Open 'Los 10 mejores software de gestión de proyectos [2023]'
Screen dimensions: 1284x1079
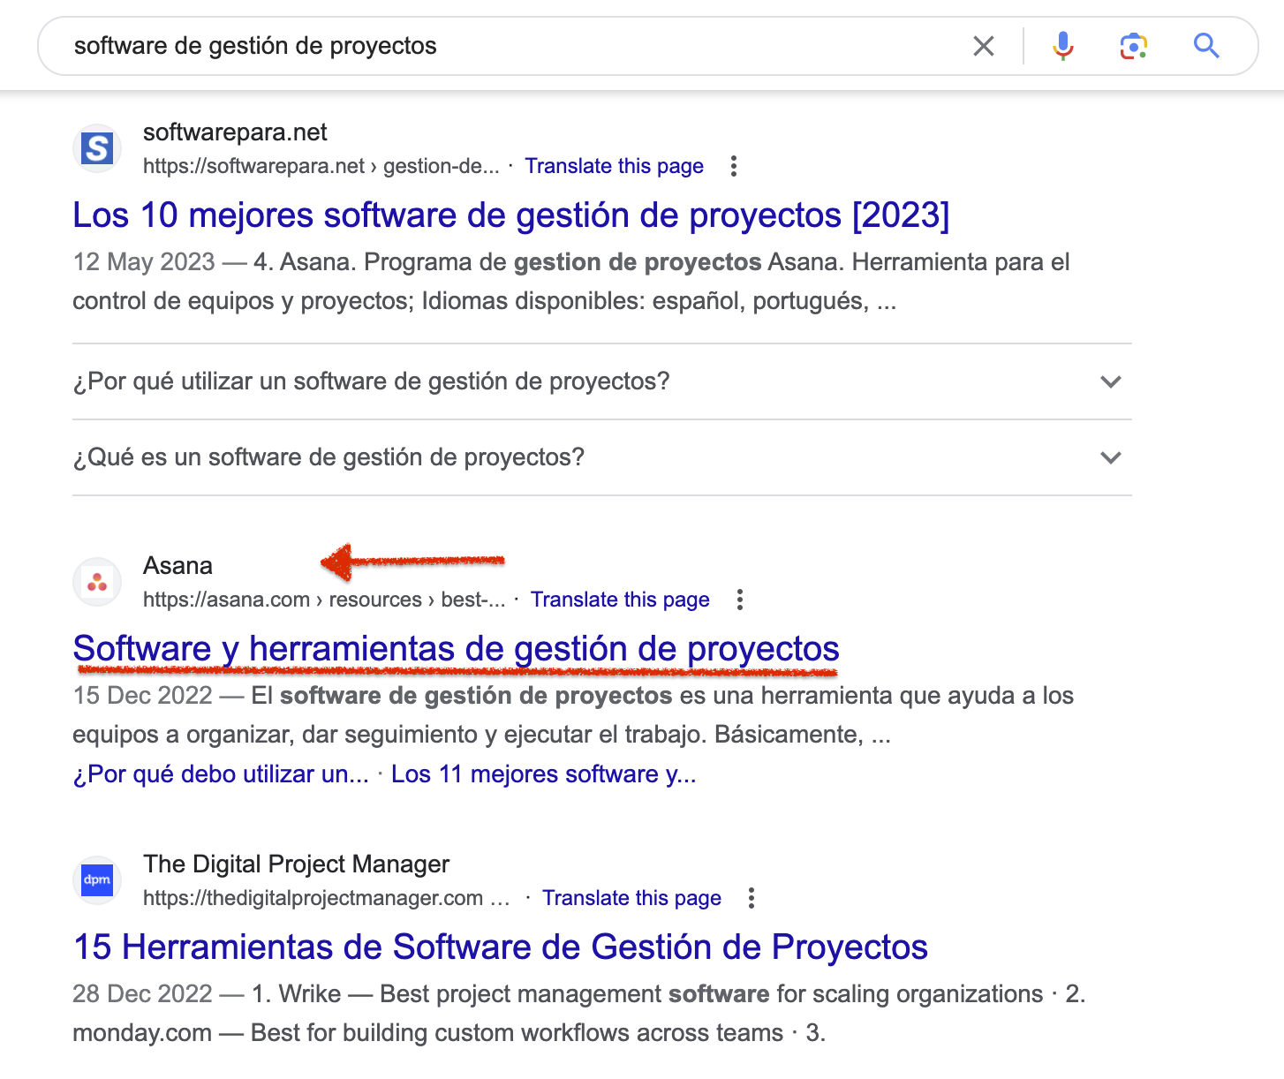coord(511,215)
